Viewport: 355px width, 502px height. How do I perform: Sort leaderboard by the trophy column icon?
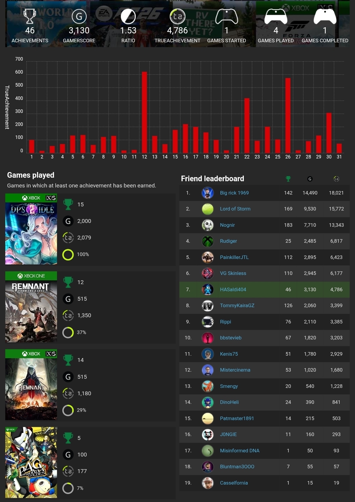pyautogui.click(x=288, y=179)
